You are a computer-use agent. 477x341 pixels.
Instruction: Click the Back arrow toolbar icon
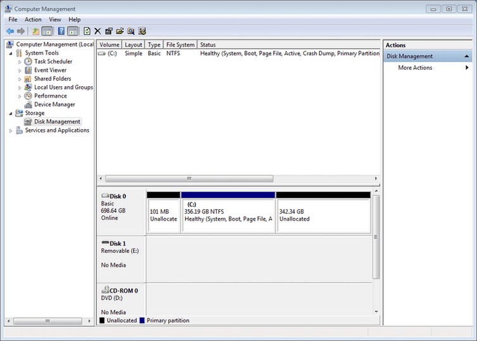pyautogui.click(x=10, y=31)
